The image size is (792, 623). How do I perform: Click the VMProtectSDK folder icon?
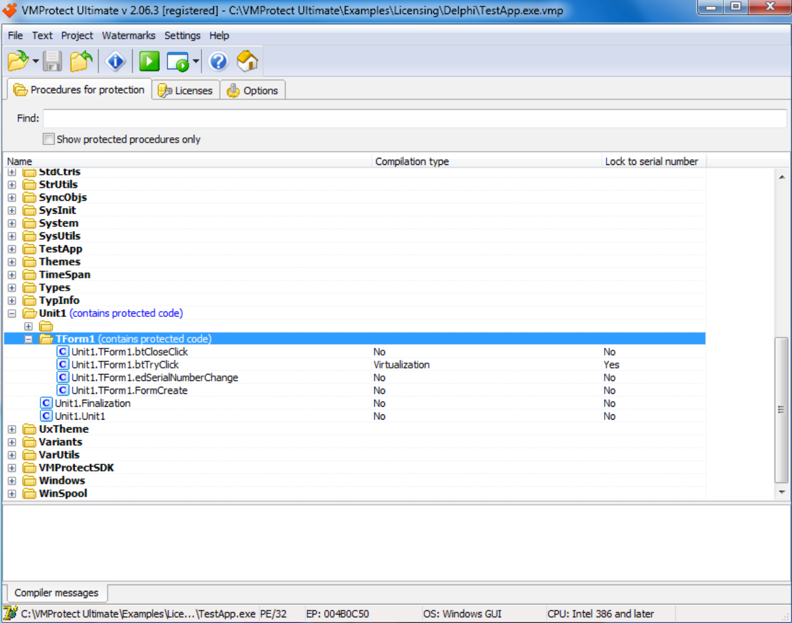(x=30, y=468)
